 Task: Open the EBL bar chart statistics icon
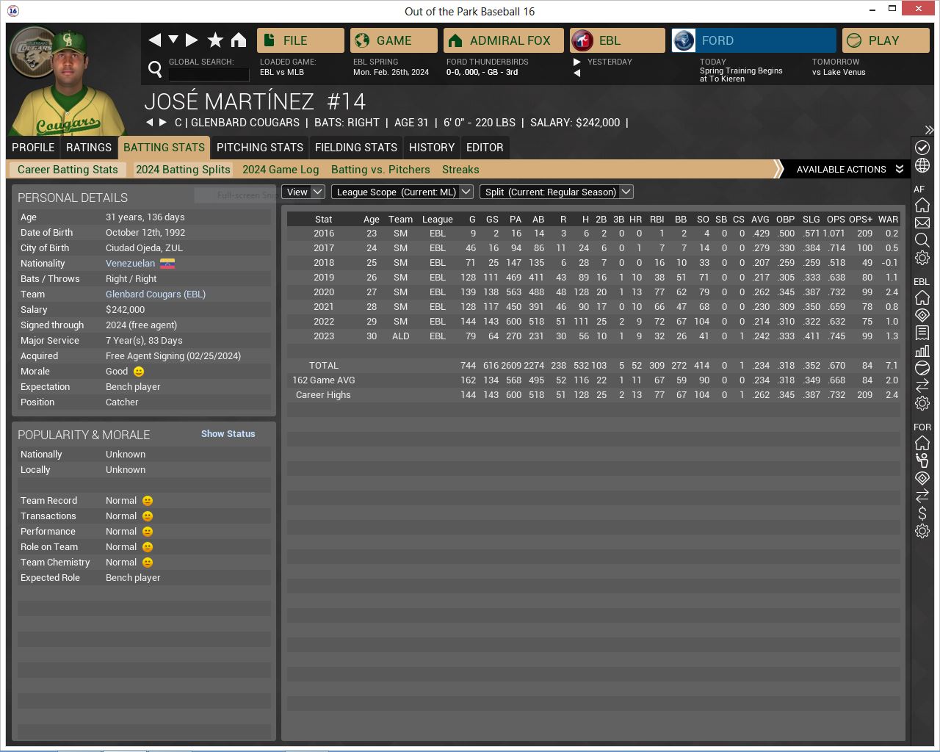[x=922, y=350]
